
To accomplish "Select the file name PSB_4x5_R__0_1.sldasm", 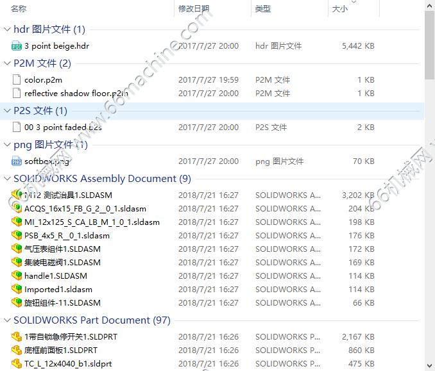I will (67, 236).
